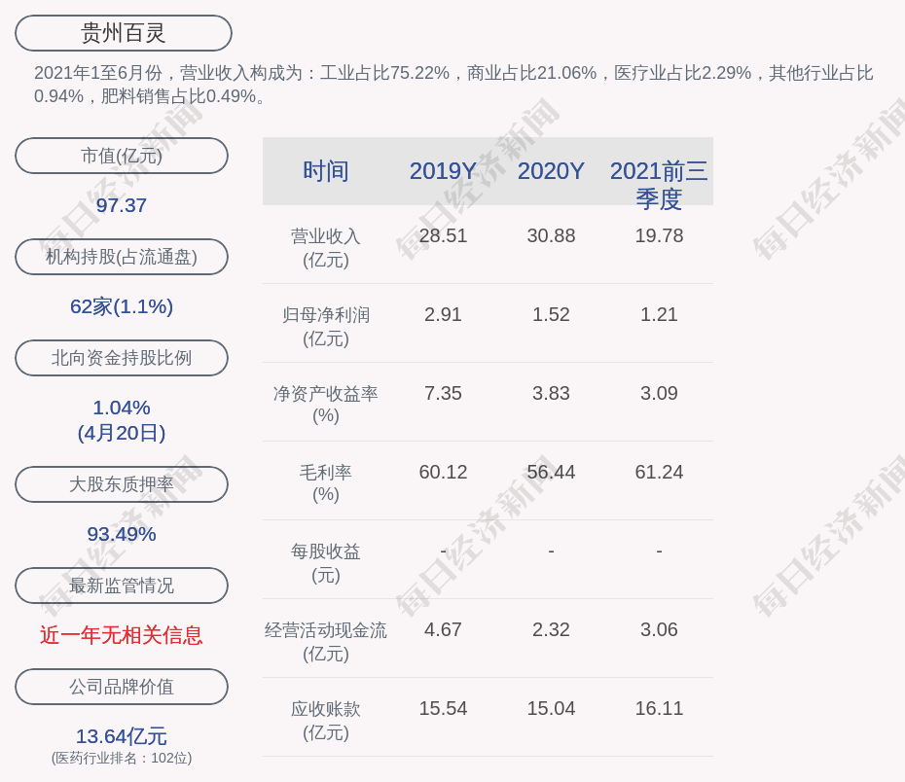Click the brand value 13.64亿元

pyautogui.click(x=122, y=736)
